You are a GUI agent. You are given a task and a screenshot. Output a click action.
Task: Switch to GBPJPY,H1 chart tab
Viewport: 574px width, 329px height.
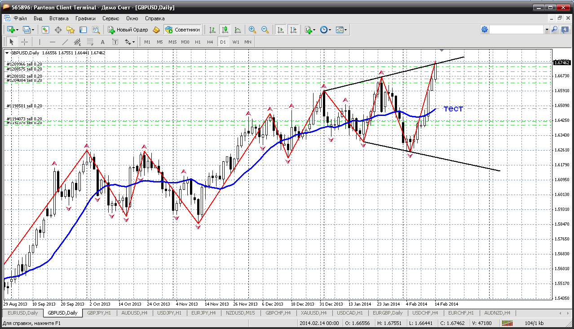click(99, 313)
